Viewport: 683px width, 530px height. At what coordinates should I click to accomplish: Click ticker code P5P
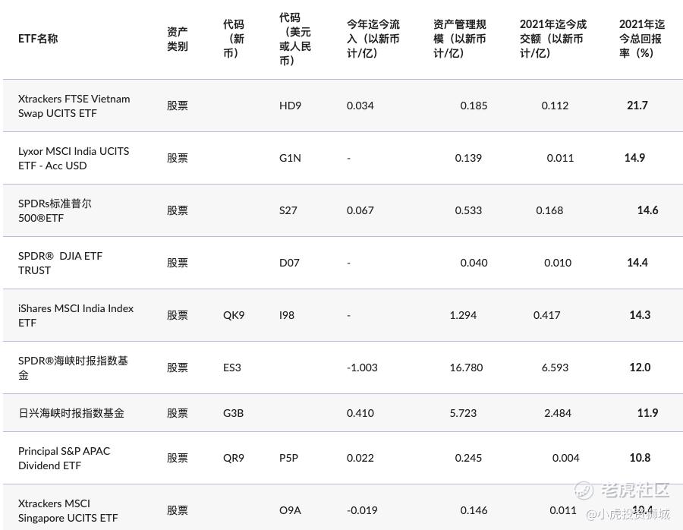pos(288,458)
